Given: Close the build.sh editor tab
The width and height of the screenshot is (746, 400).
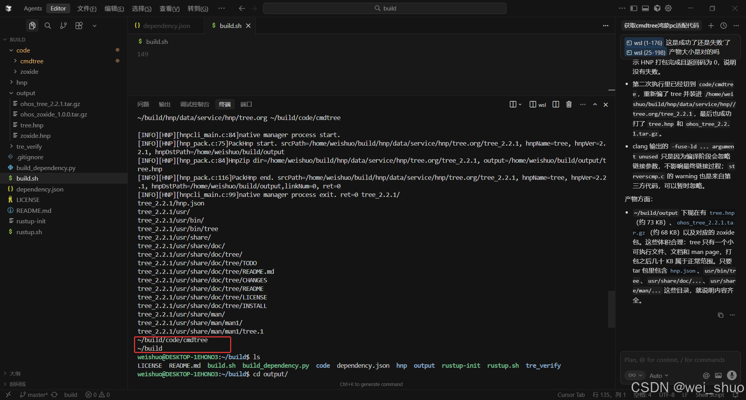Looking at the screenshot, I should [248, 26].
